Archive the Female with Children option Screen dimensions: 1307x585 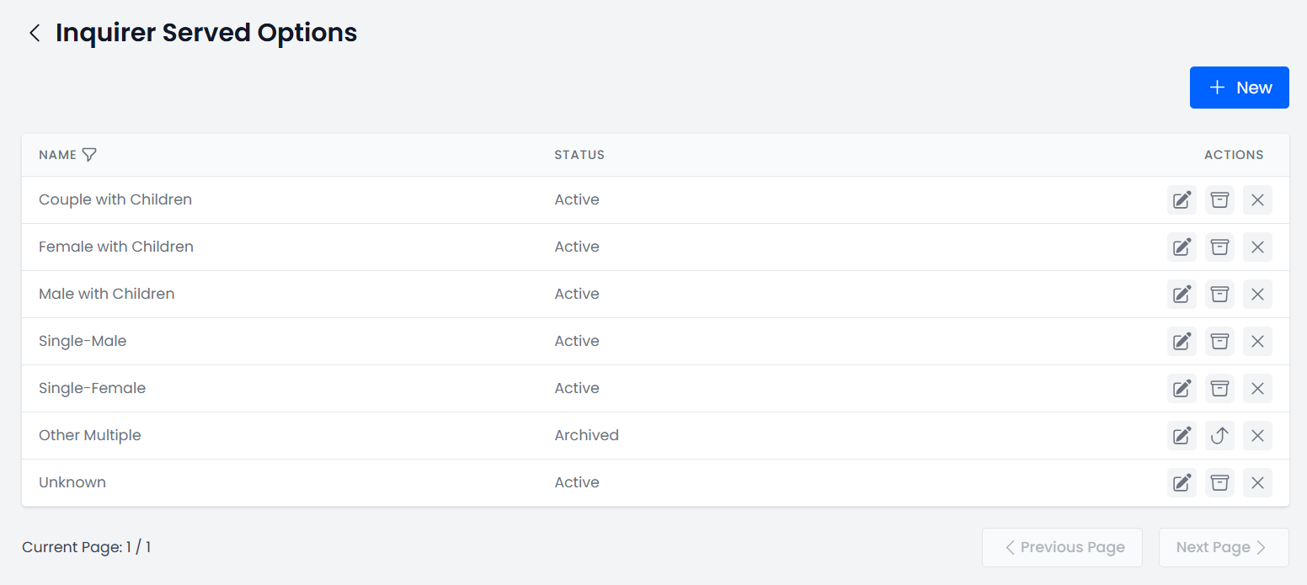point(1219,247)
